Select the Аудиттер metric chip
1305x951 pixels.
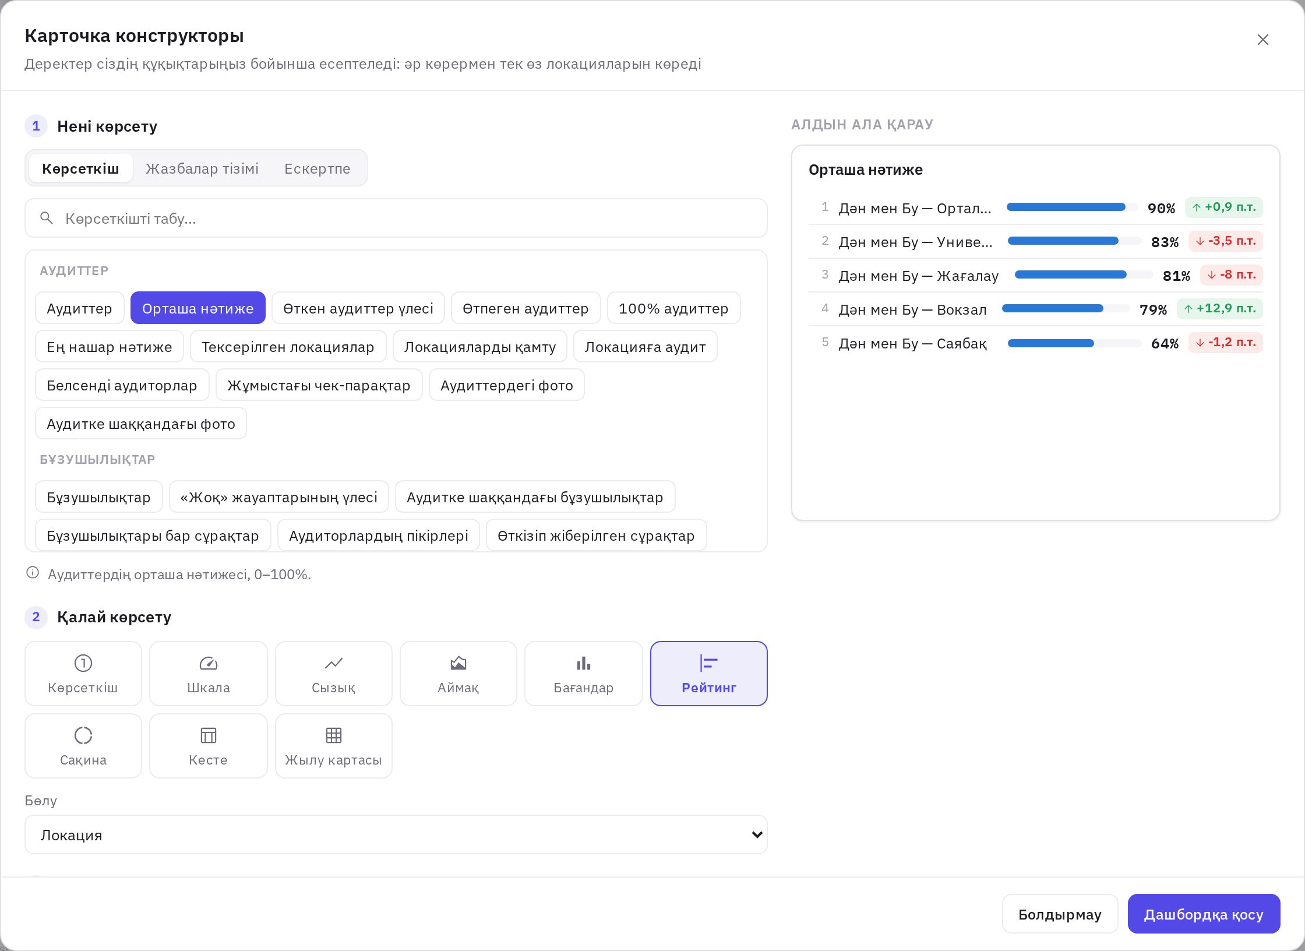coord(79,308)
